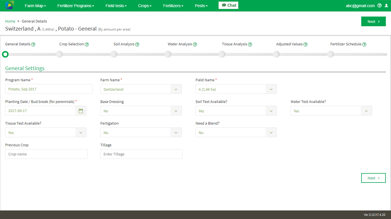Open Soil Test Available dropdown
391x219 pixels.
click(236, 111)
